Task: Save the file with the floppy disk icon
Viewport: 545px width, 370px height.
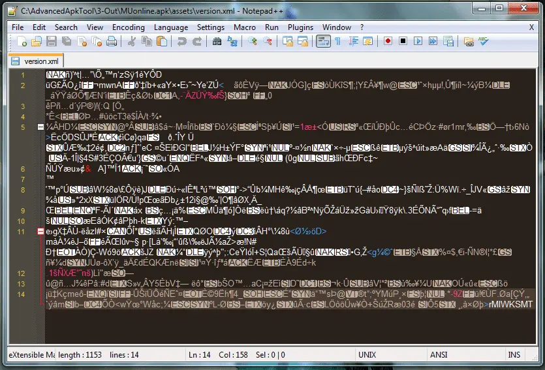Action: click(52, 42)
